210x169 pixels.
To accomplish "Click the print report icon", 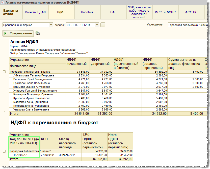I will point(38,33).
